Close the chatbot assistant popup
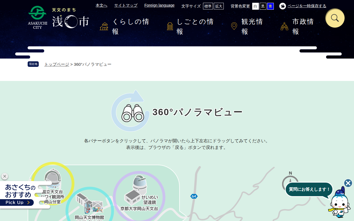This screenshot has height=221, width=354. pyautogui.click(x=348, y=183)
